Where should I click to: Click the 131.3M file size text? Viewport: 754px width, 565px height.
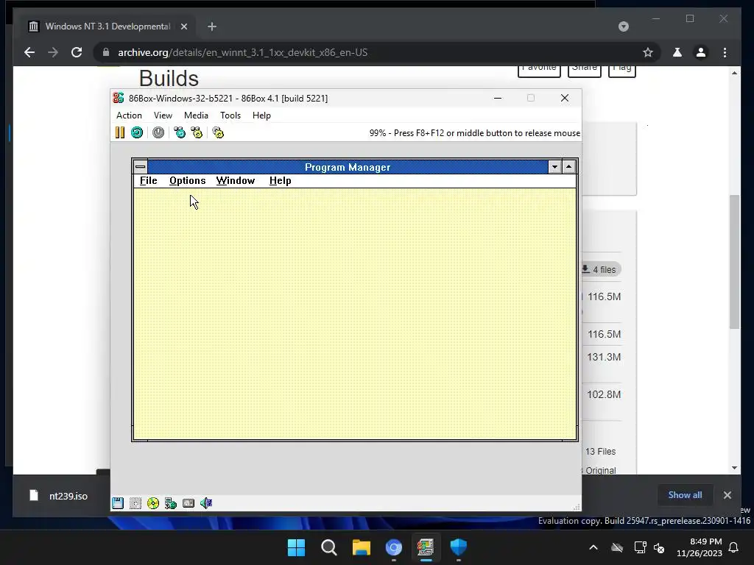tap(604, 357)
